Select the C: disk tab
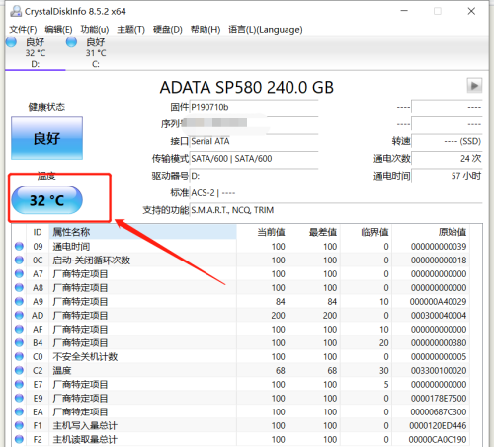Screen dimensions: 494x447 point(96,53)
